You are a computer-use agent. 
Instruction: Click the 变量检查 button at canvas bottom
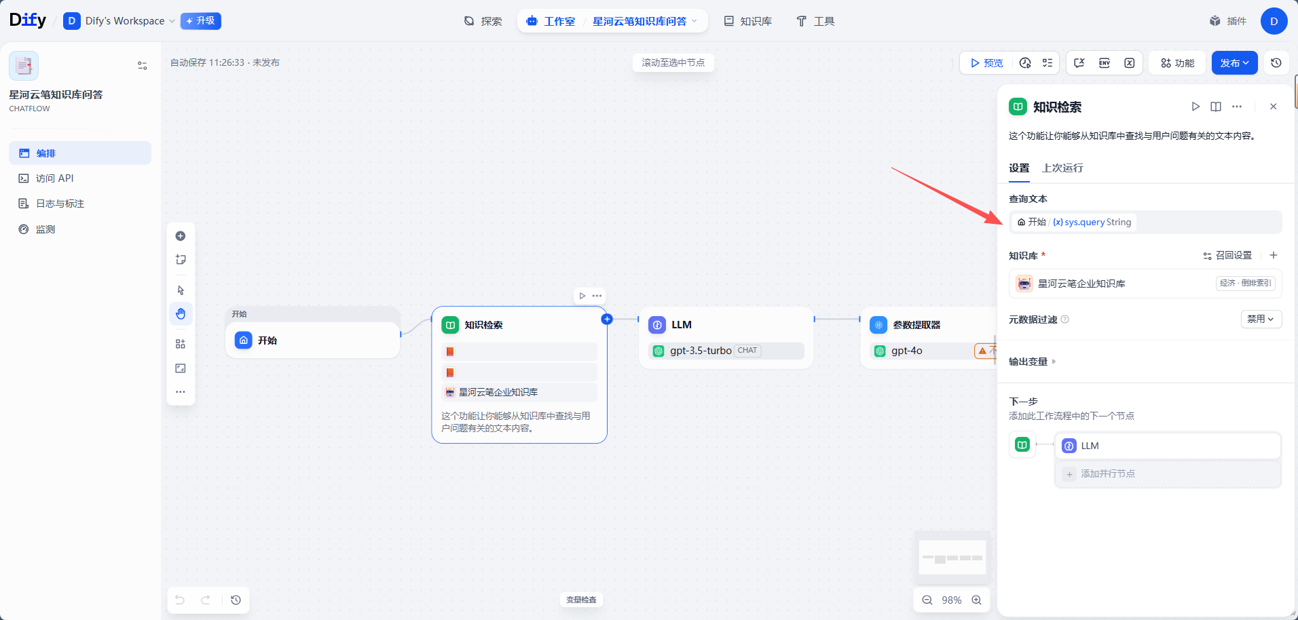point(582,600)
